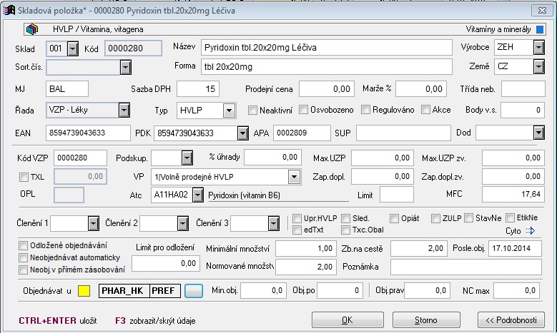Click the colored books category icon
This screenshot has width=557, height=333.
pos(31,30)
